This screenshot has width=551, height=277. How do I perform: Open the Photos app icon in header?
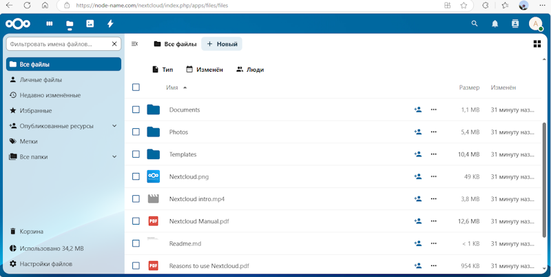pos(90,23)
